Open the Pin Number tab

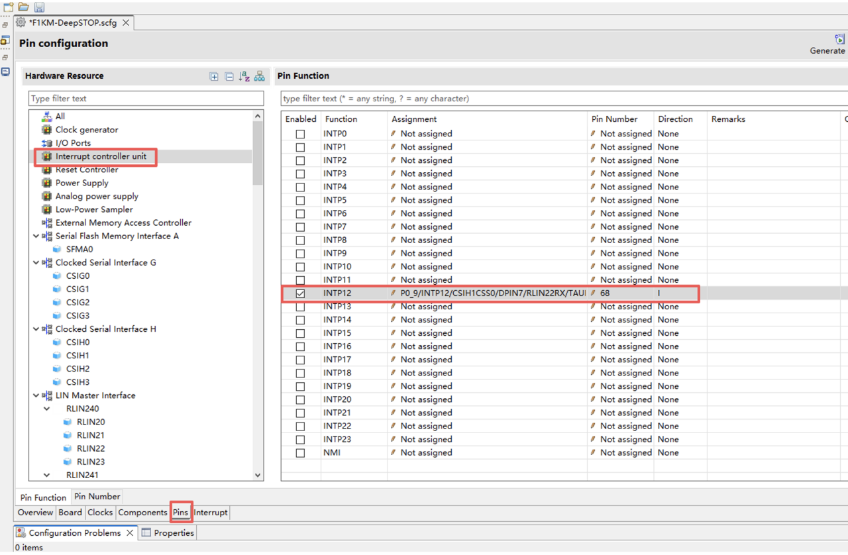point(97,497)
